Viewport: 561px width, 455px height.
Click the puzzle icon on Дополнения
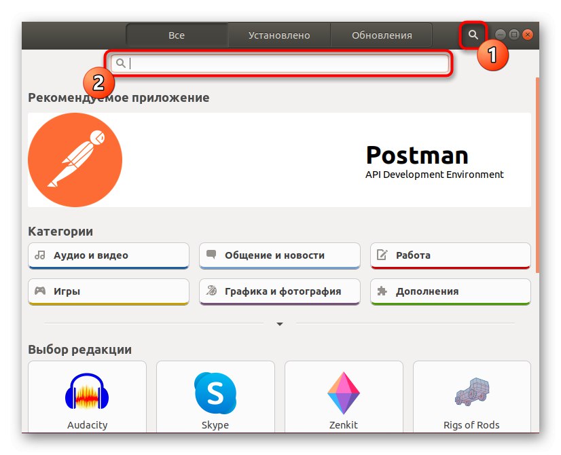382,291
